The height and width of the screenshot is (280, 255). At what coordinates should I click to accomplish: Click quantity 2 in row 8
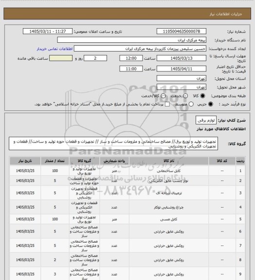tap(55, 260)
